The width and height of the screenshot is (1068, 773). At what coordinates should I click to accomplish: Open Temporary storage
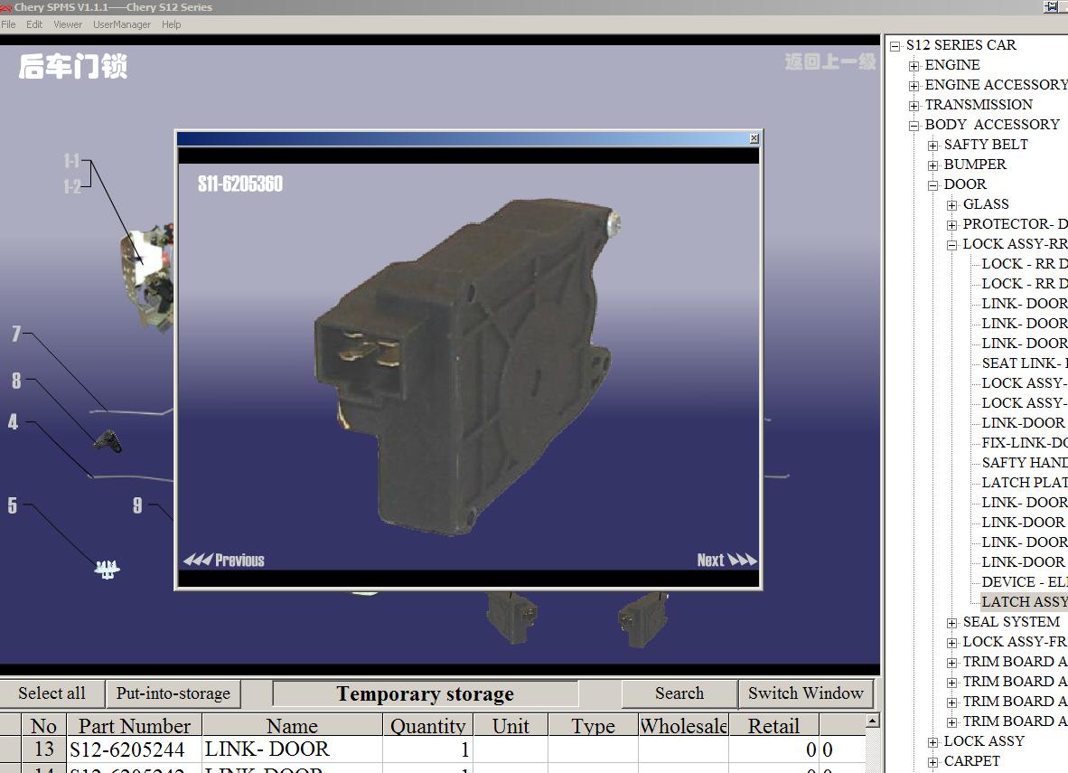pos(425,693)
